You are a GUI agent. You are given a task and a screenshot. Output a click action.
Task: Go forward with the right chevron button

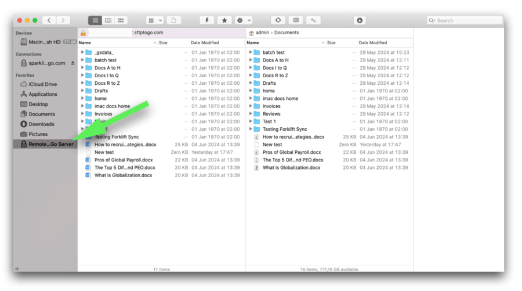[63, 20]
